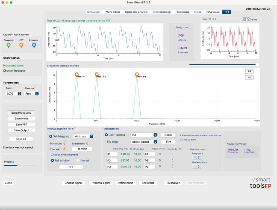Select the P2 peak marker pin
The width and height of the screenshot is (277, 210).
tap(97, 75)
